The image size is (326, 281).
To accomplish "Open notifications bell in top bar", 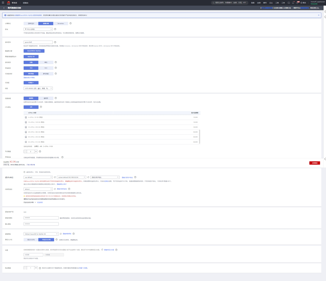I will coord(293,3).
